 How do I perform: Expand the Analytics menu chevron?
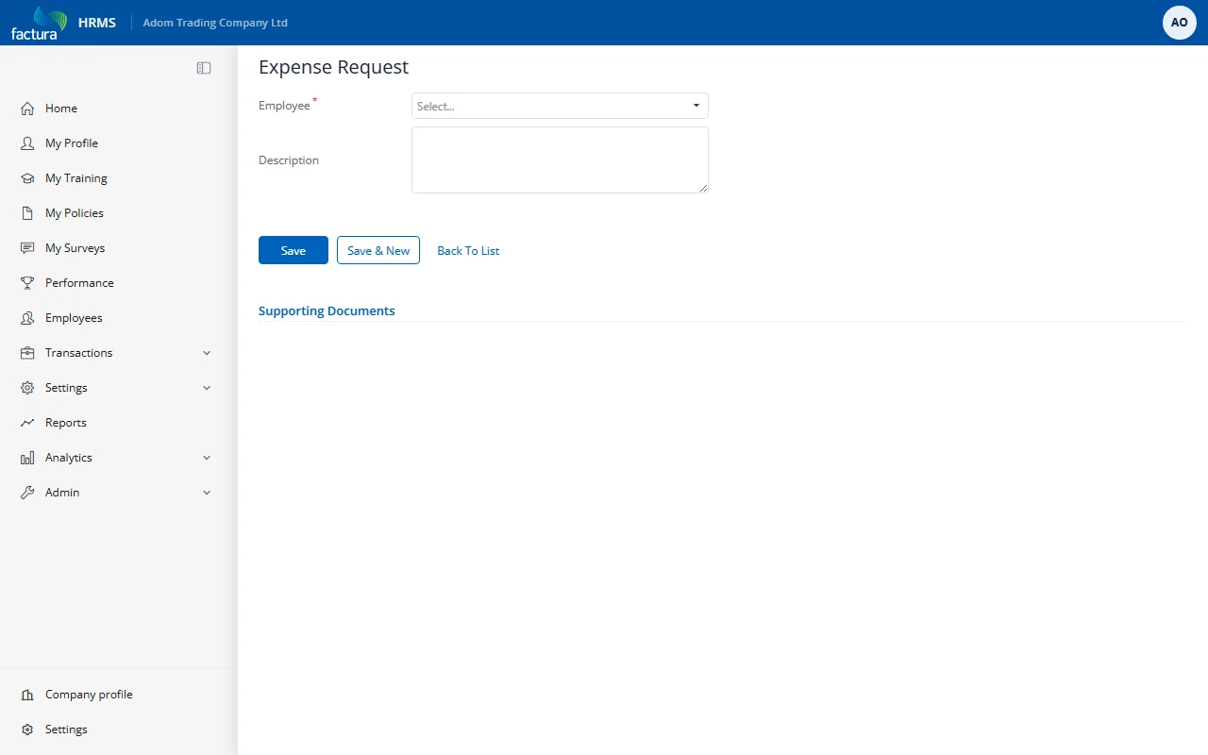(207, 458)
